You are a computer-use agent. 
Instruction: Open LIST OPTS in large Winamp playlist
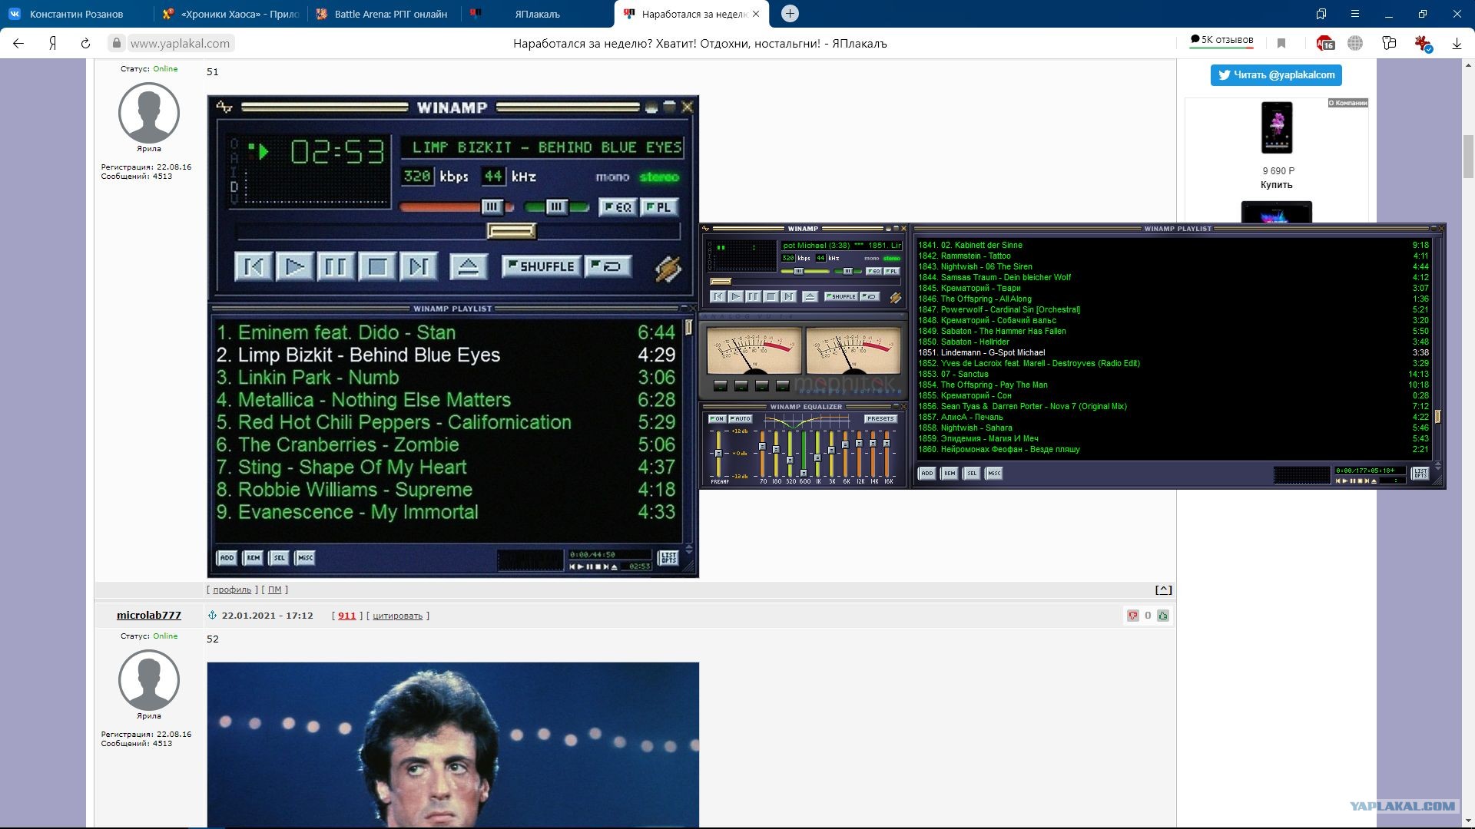coord(668,558)
